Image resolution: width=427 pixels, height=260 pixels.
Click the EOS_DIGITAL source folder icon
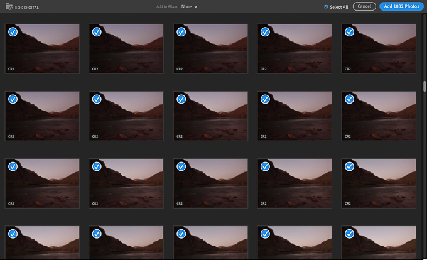(9, 7)
